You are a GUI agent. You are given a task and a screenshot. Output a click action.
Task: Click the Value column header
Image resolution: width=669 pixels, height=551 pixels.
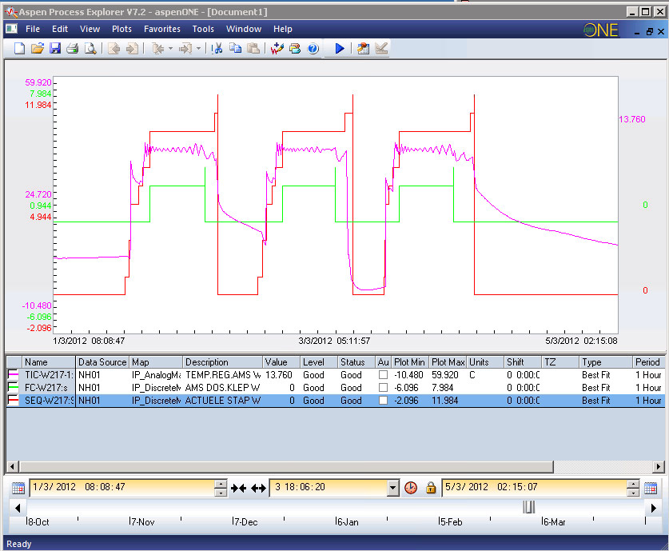(281, 362)
